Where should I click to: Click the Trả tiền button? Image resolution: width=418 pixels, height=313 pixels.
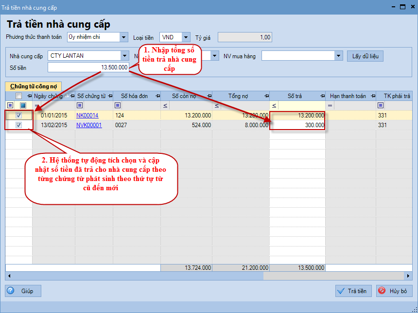pyautogui.click(x=353, y=291)
